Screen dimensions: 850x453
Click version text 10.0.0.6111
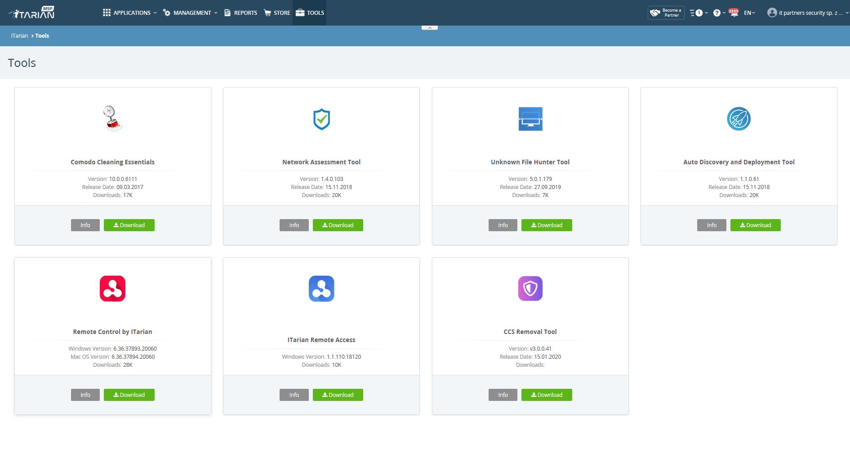click(123, 179)
